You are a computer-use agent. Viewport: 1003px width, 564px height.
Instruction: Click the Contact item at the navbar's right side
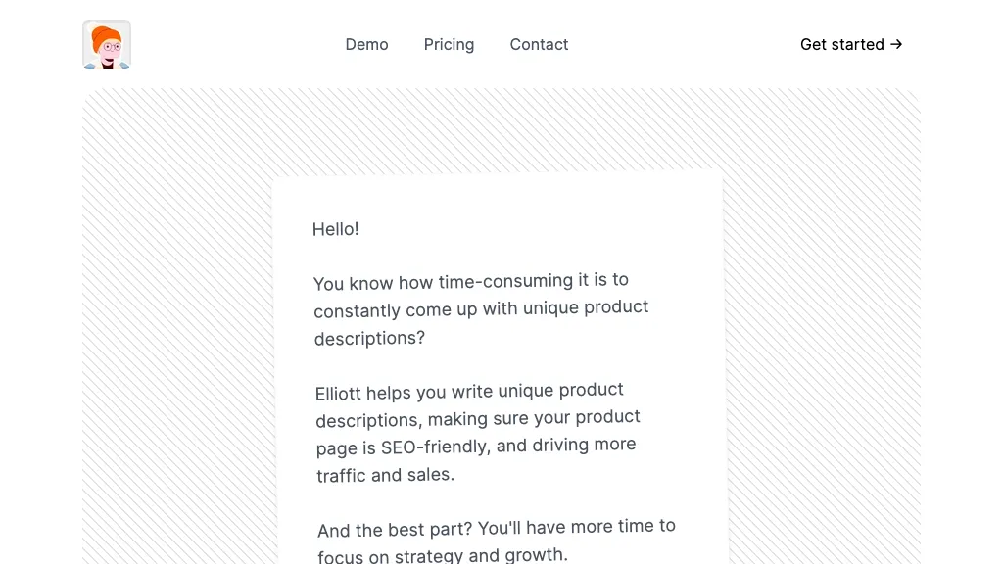[x=539, y=44]
